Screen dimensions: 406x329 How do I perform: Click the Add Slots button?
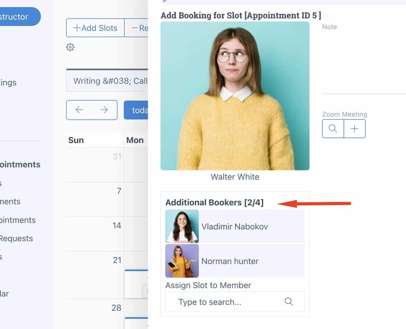(95, 28)
